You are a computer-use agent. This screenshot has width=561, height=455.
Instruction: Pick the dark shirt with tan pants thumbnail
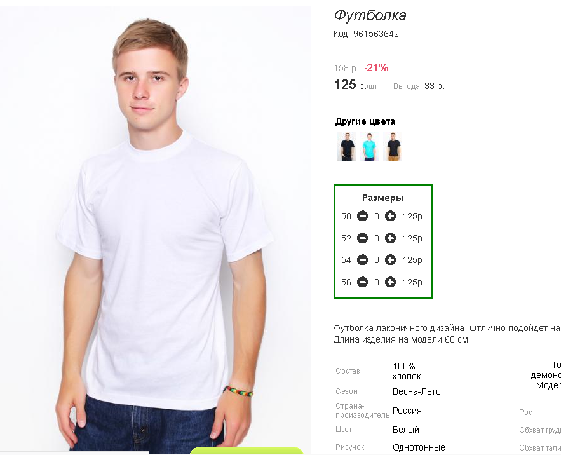(x=393, y=146)
